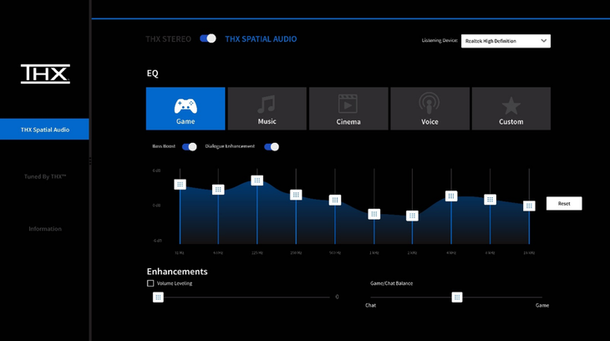Click the THX logo in sidebar

coord(45,74)
